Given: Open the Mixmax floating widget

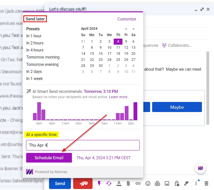Looking at the screenshot, I should [x=200, y=168].
